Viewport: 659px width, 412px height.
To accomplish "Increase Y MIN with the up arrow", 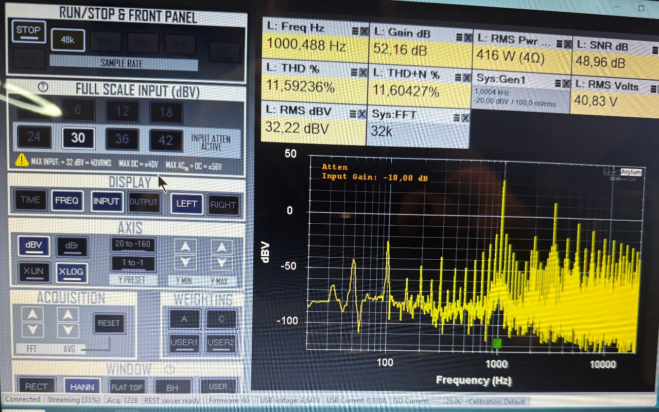I will coord(185,247).
